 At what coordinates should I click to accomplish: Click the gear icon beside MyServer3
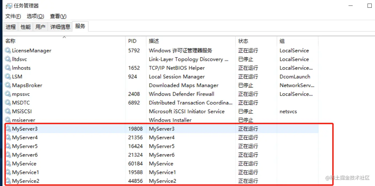8,129
